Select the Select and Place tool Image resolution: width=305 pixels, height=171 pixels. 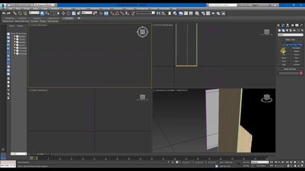click(79, 13)
